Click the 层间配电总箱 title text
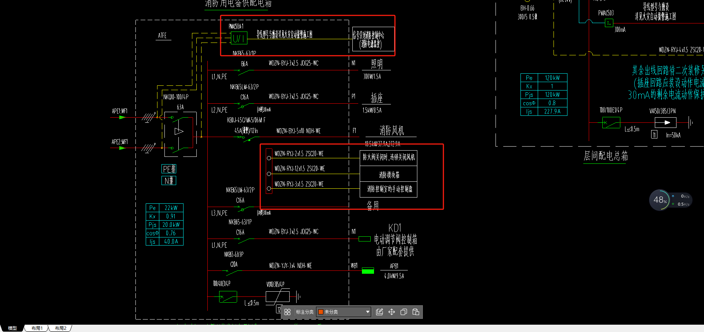Image resolution: width=704 pixels, height=332 pixels. coord(606,156)
